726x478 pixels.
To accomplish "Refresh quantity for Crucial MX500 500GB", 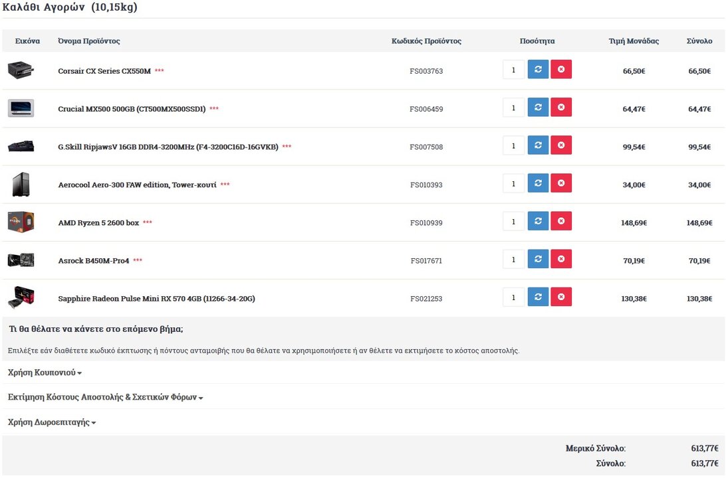I will tap(538, 108).
